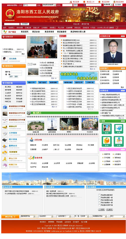The image size is (126, 239).
Task: Click the 站内搜索 button
Action: (x=118, y=5)
